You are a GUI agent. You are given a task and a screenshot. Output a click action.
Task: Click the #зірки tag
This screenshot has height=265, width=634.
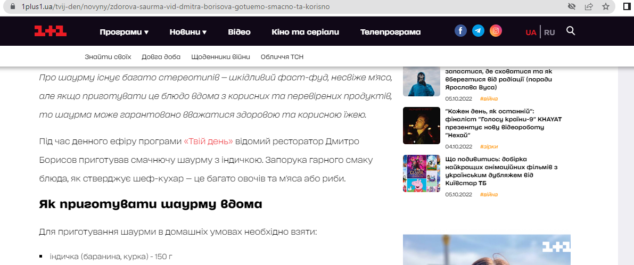489,147
